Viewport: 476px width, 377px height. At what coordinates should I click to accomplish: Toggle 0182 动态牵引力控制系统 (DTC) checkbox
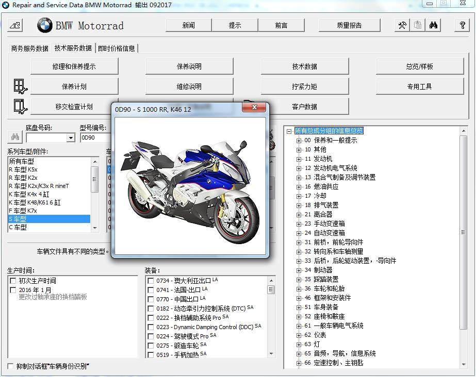tap(150, 309)
